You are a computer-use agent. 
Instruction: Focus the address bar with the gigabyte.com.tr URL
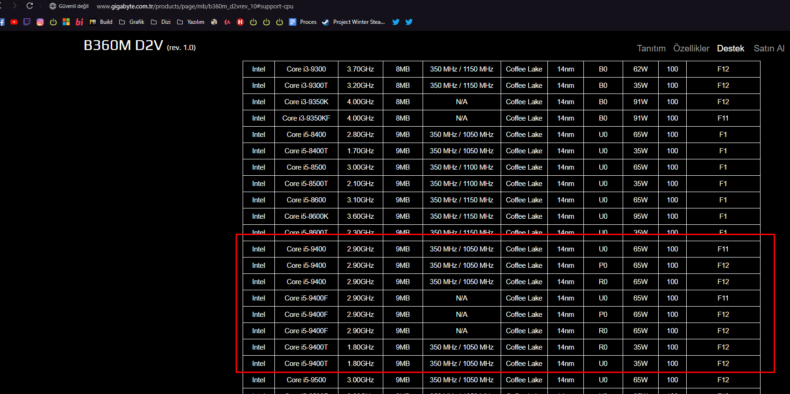click(195, 6)
